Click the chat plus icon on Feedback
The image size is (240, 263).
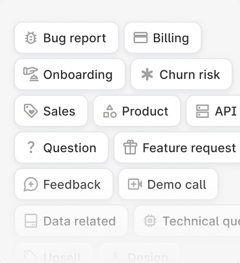(31, 184)
